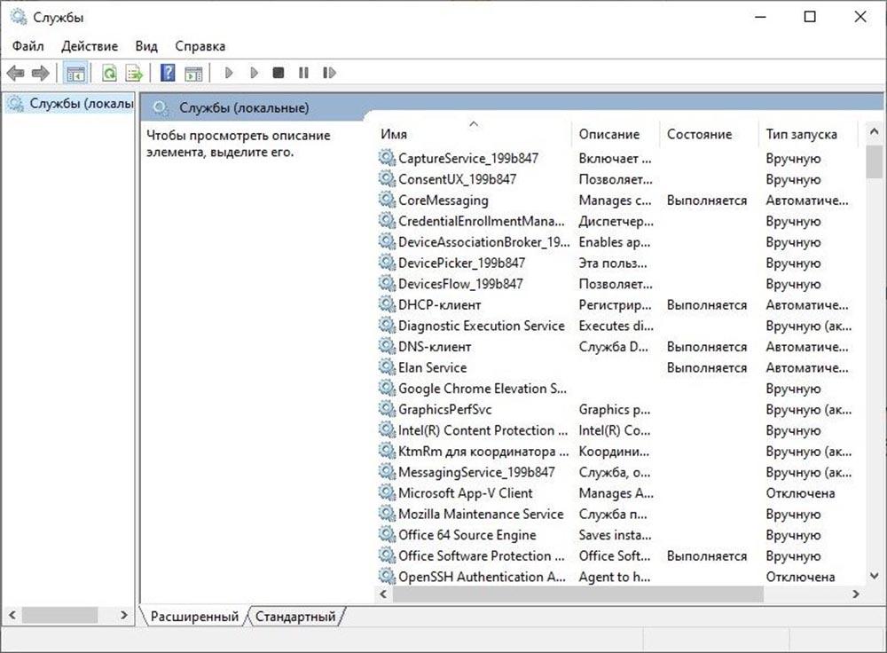The image size is (887, 653).
Task: Click the gear icon of CoreMessaging service
Action: point(387,199)
